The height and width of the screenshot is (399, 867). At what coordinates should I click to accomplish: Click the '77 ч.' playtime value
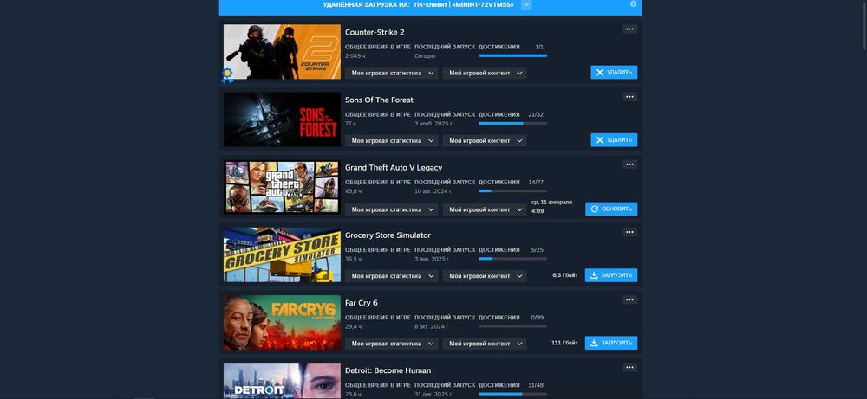click(351, 124)
